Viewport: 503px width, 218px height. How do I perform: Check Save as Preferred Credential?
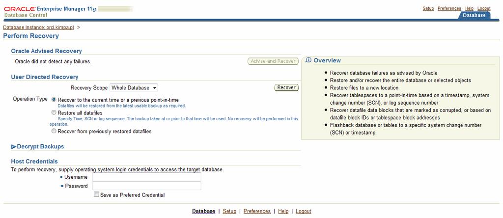pos(96,194)
